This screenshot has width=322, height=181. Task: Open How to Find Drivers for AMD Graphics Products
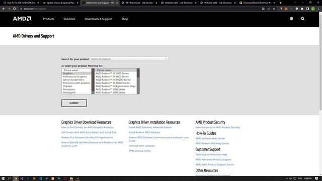coord(87,127)
